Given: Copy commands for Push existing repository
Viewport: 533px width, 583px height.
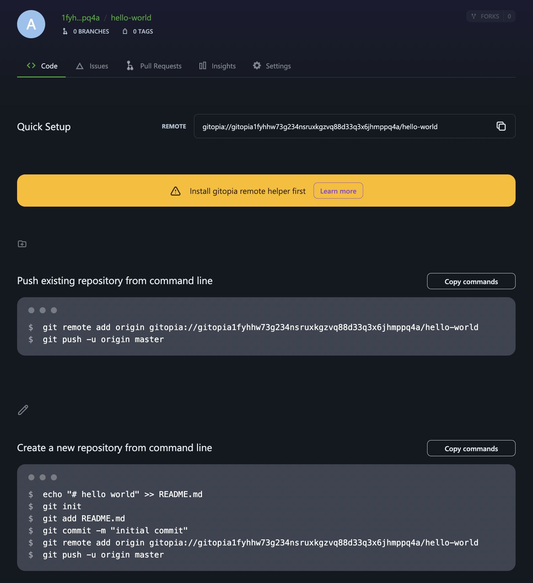Looking at the screenshot, I should point(471,281).
